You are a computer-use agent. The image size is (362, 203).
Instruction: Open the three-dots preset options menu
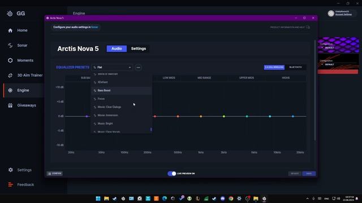coord(138,68)
